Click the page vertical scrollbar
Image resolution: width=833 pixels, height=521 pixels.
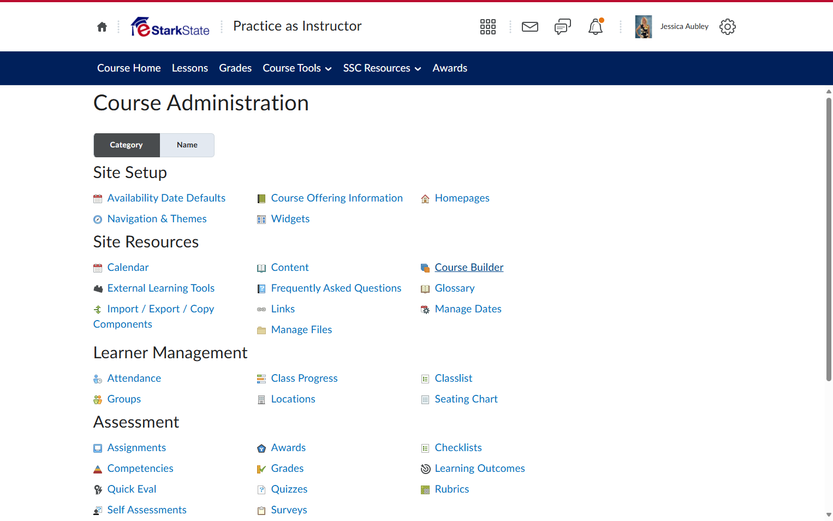829,239
